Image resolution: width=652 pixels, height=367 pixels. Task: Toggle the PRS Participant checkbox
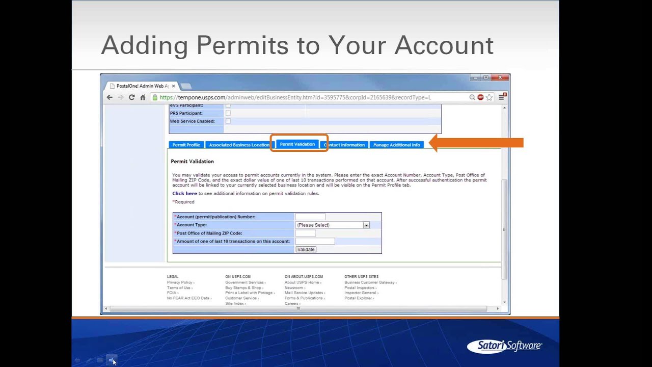[x=228, y=113]
